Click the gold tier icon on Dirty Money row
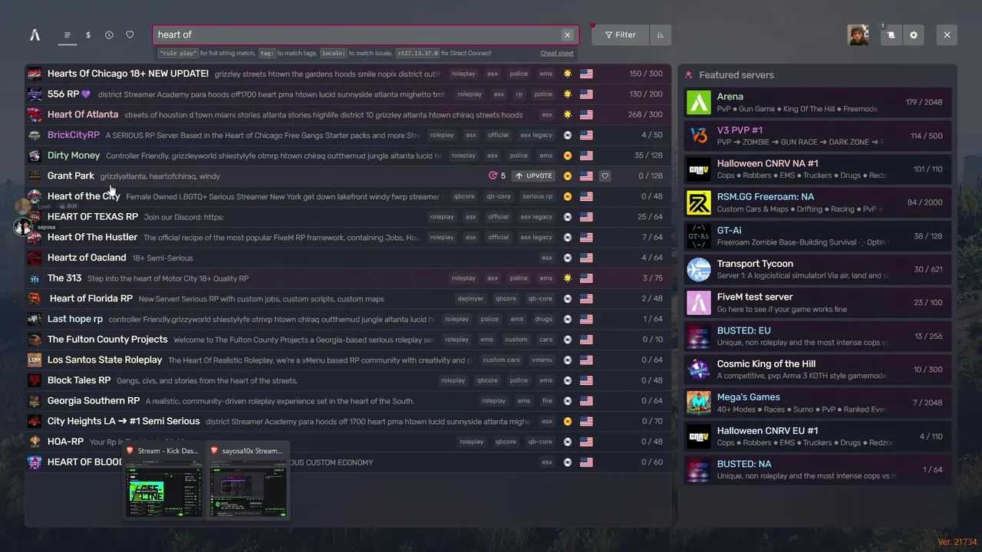This screenshot has height=552, width=982. 567,156
